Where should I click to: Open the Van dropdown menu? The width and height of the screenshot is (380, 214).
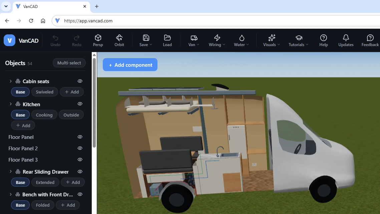[x=194, y=40]
